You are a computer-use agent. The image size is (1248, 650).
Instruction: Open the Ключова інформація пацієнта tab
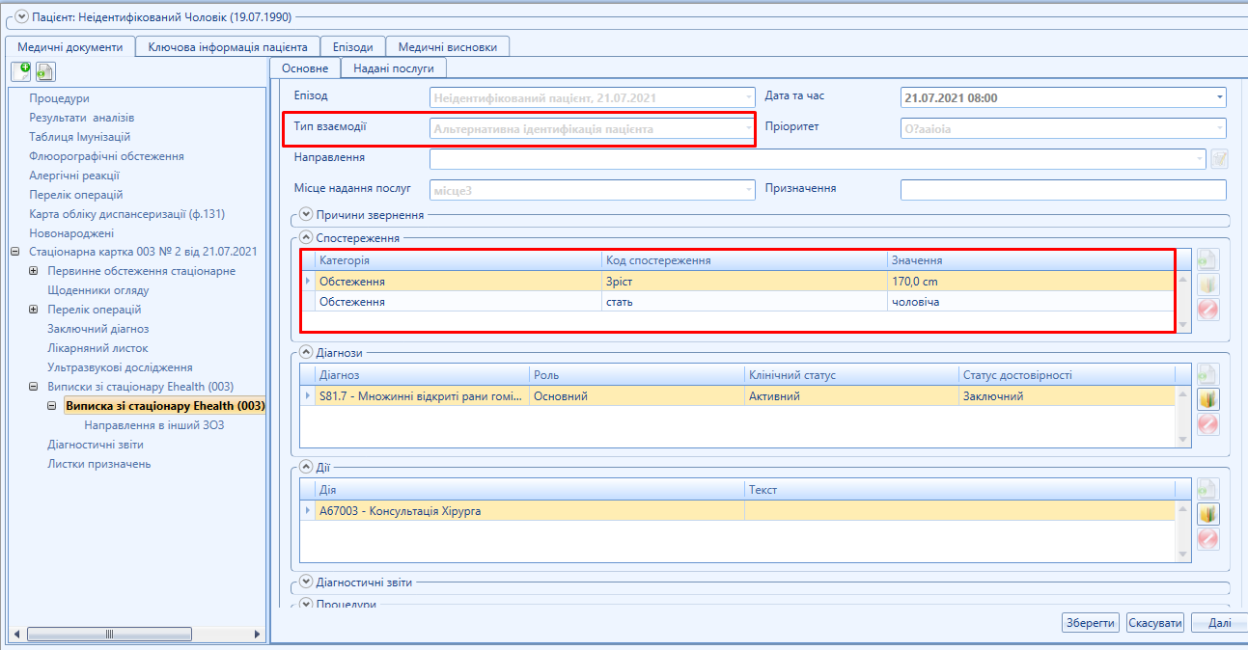[228, 47]
